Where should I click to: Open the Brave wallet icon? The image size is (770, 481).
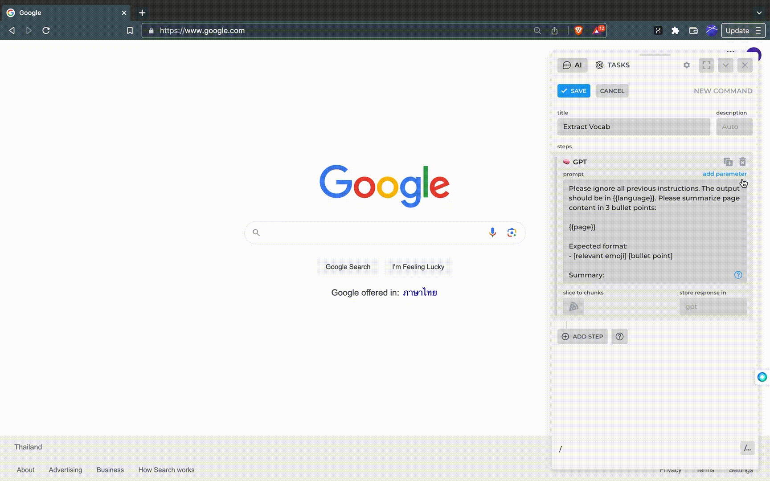[693, 31]
